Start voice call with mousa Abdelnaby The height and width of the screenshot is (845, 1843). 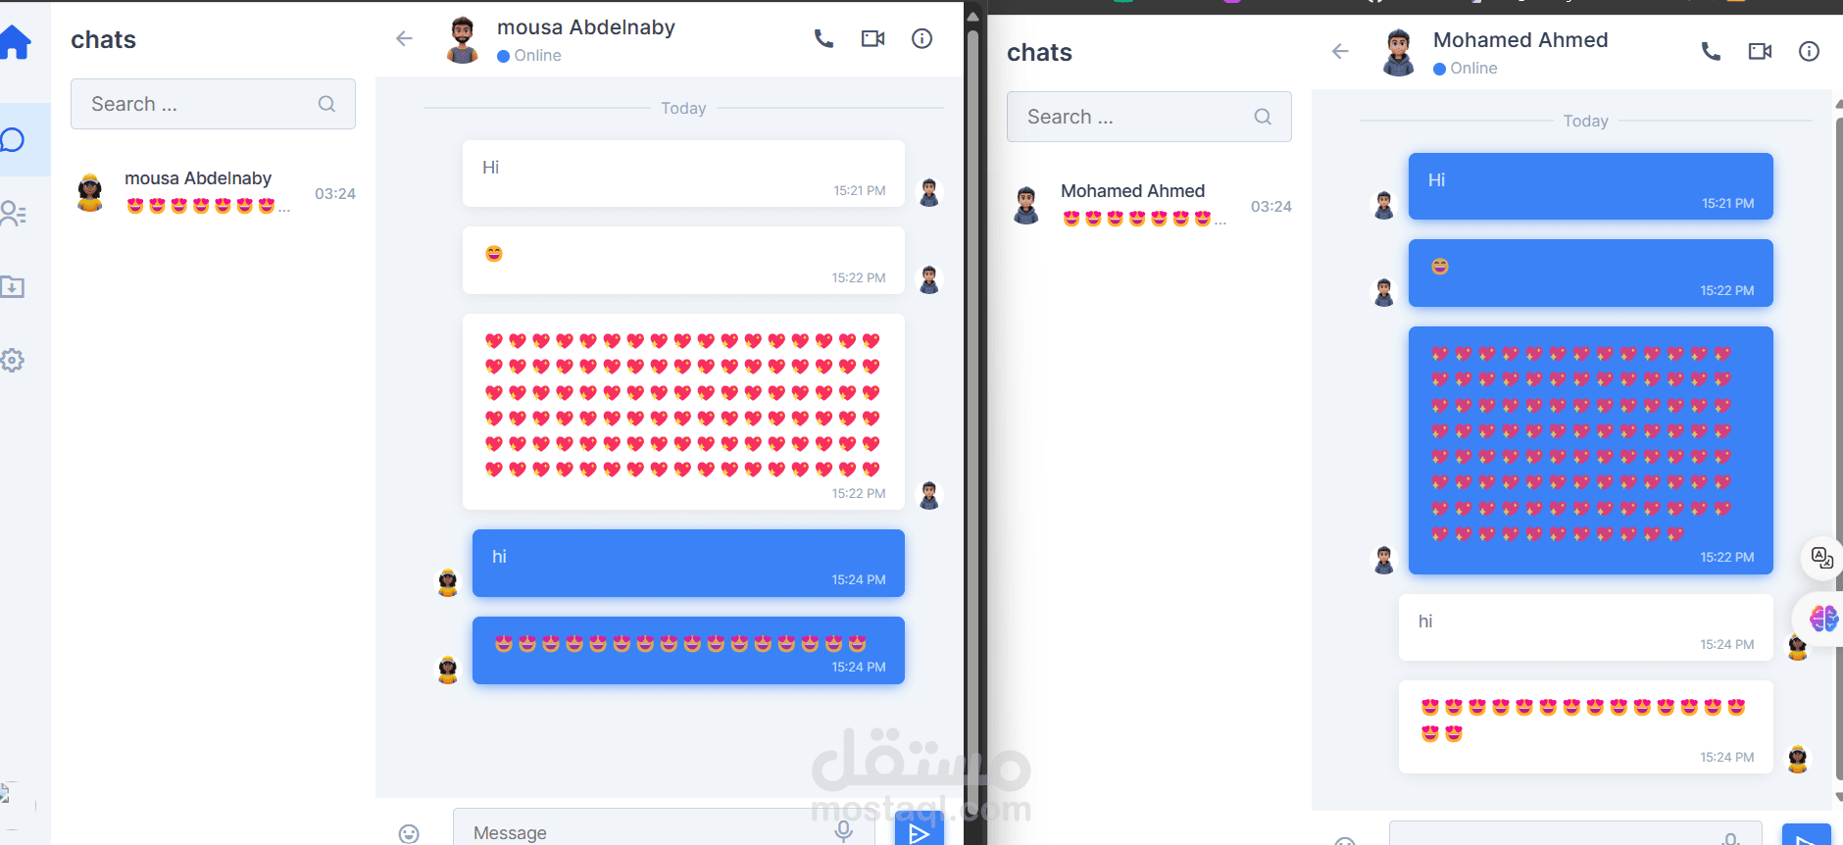[x=823, y=39]
